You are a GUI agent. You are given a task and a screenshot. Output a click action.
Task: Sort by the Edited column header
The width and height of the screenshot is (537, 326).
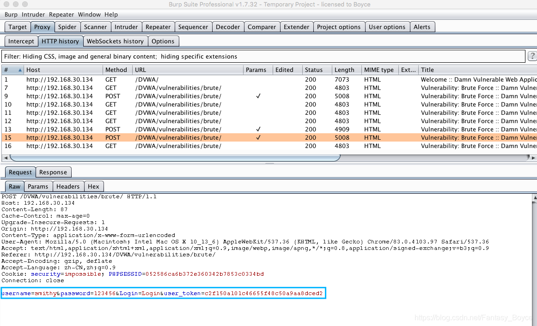[287, 70]
